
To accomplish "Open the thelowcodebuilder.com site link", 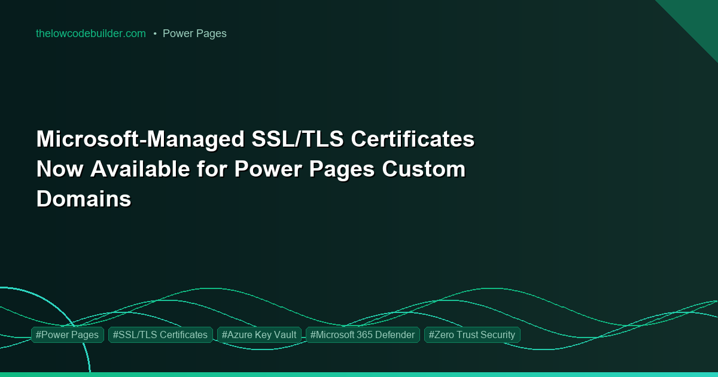I will click(x=91, y=34).
